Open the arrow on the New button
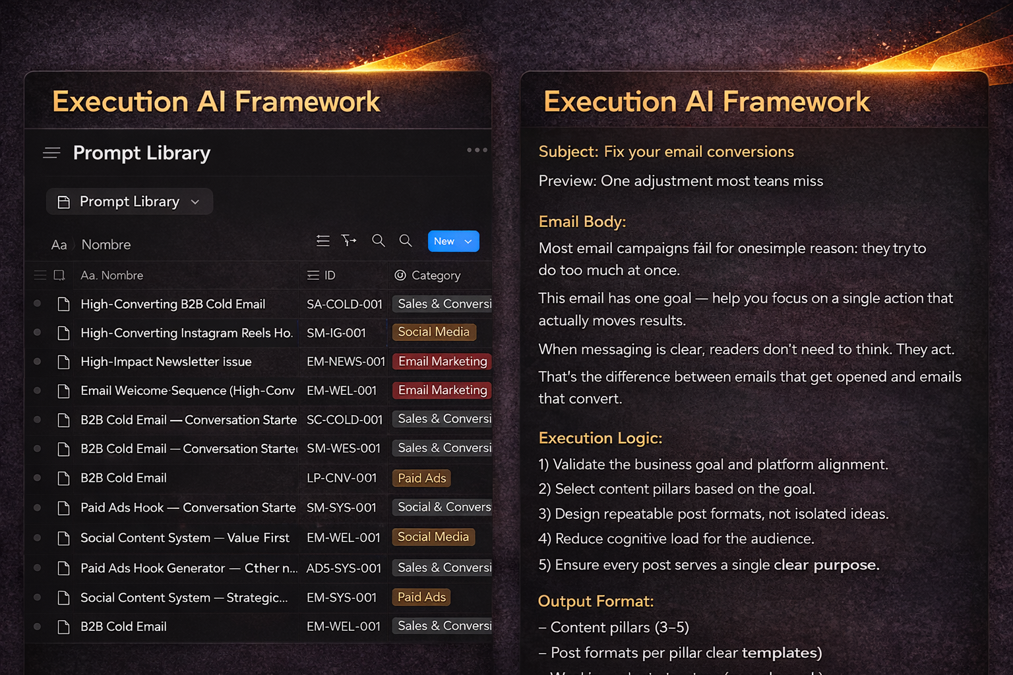 (469, 241)
